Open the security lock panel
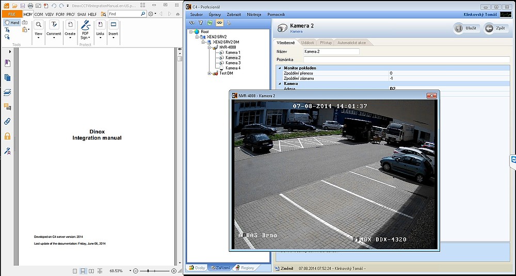Image resolution: width=516 pixels, height=276 pixels. [x=7, y=136]
